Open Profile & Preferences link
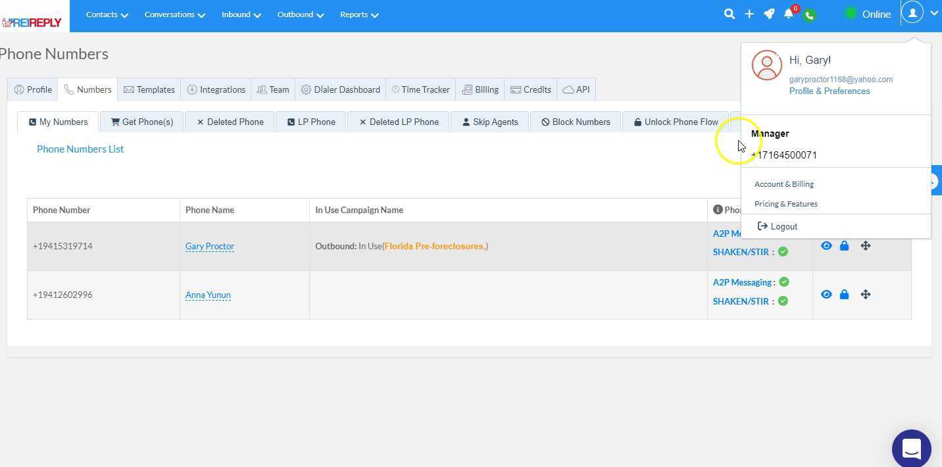The height and width of the screenshot is (467, 942). pos(829,91)
